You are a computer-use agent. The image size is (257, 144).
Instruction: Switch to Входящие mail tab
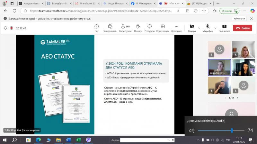[199, 4]
